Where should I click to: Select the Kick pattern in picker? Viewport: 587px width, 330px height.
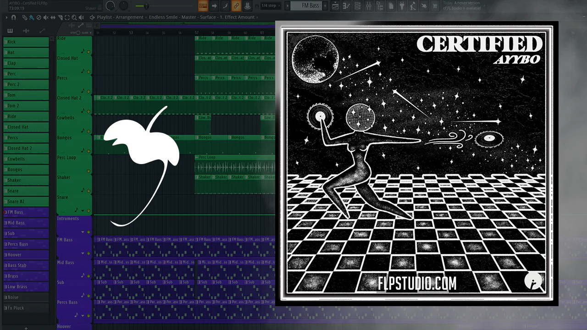(x=26, y=42)
